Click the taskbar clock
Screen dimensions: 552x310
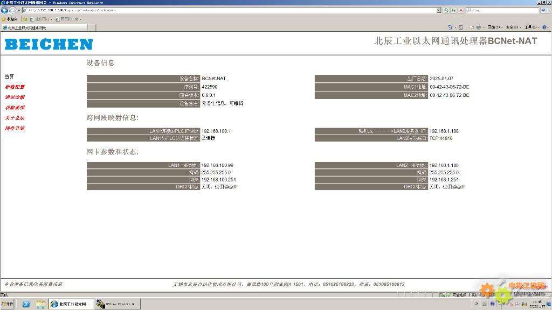point(537,305)
